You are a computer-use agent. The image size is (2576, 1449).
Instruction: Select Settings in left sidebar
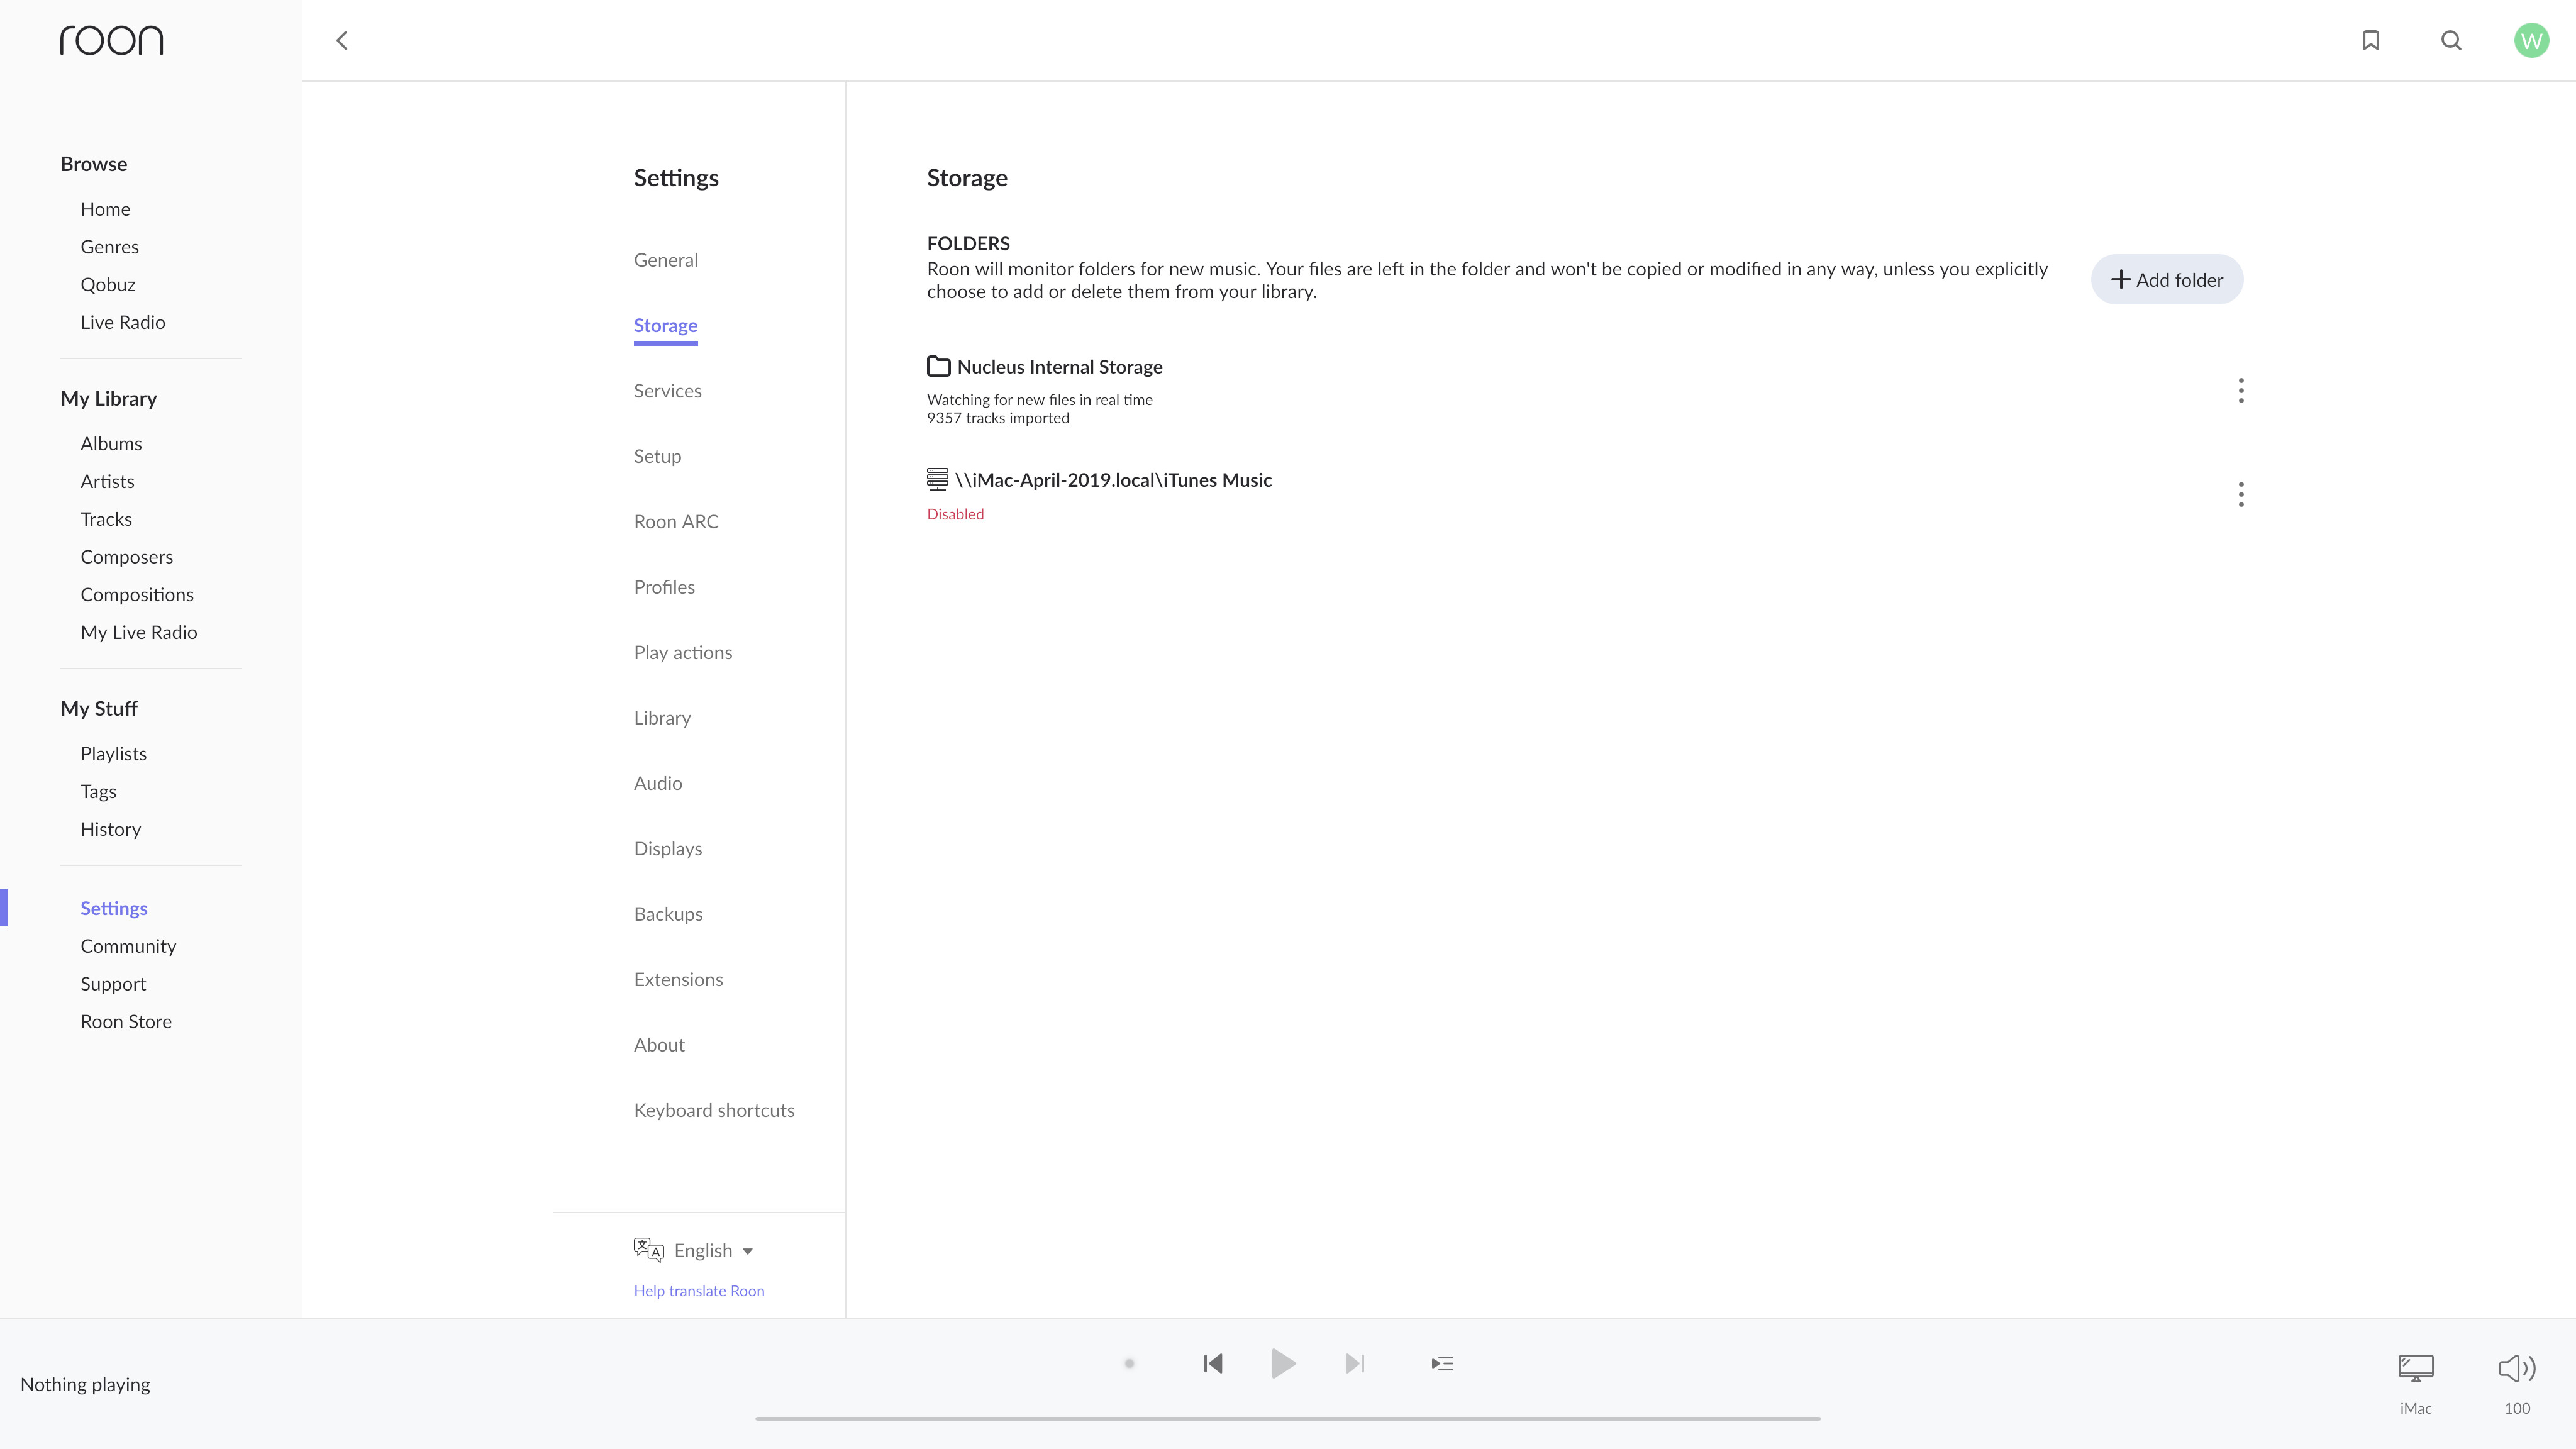(114, 908)
